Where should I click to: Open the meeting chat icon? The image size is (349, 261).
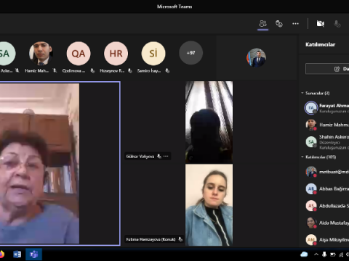coord(279,24)
